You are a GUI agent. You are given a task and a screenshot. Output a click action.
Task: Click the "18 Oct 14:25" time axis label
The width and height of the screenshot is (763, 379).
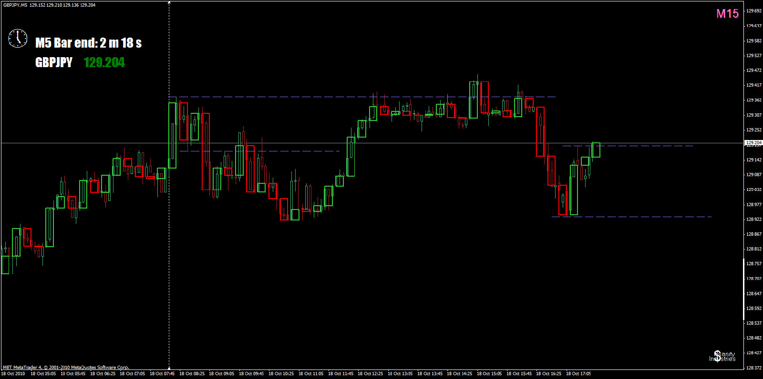pyautogui.click(x=459, y=374)
